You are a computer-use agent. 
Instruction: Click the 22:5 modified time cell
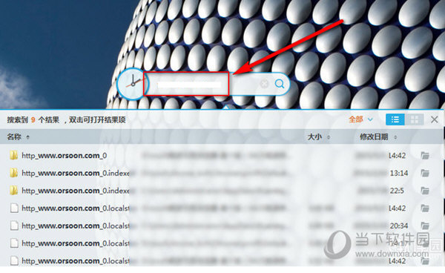click(x=397, y=191)
